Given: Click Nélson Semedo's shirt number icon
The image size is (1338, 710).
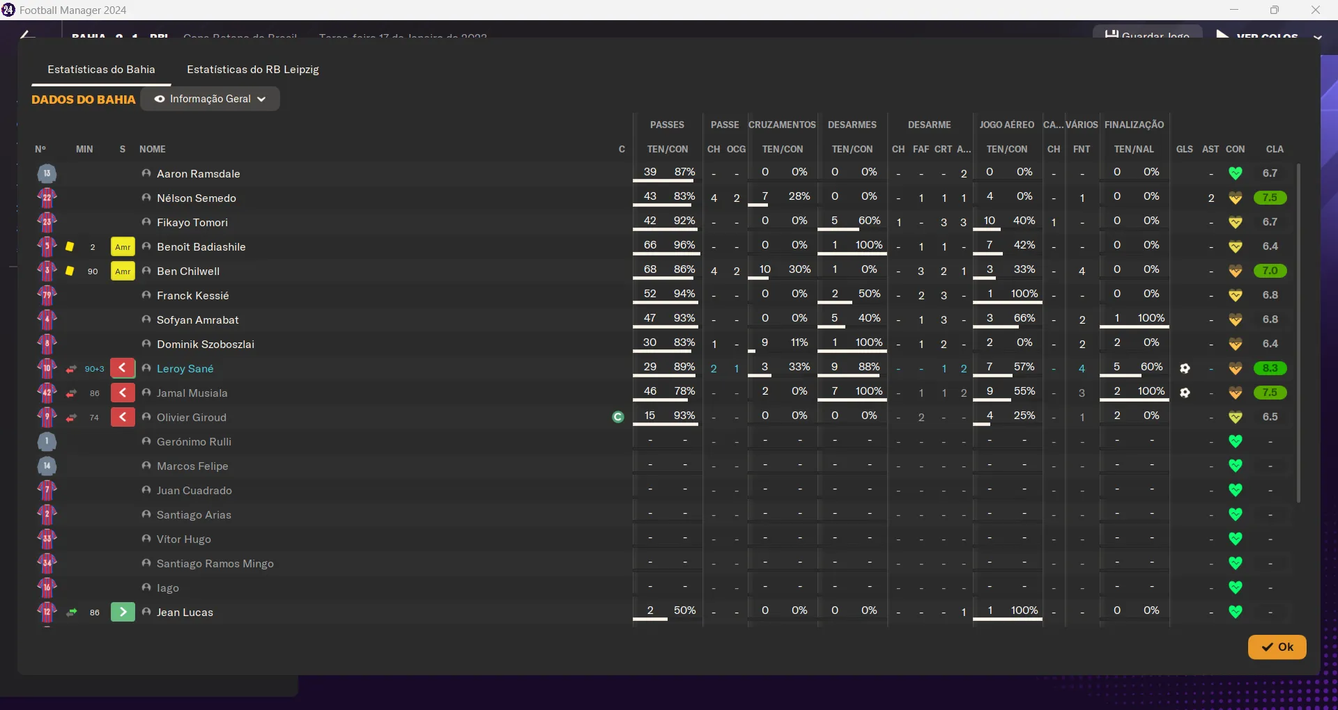Looking at the screenshot, I should [x=47, y=198].
